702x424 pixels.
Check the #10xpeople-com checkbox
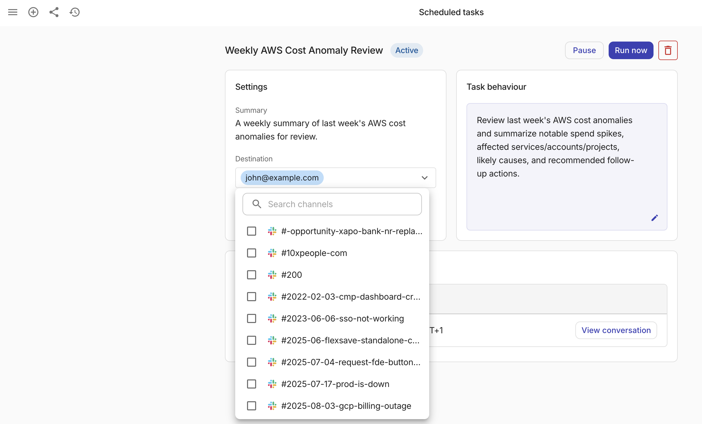tap(252, 253)
